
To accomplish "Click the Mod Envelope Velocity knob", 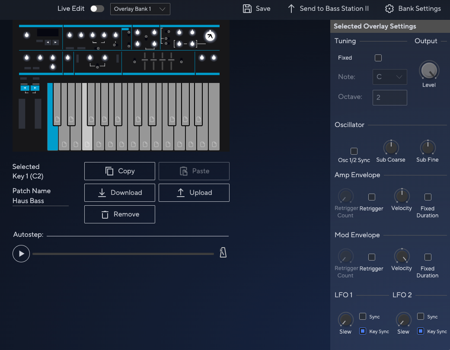I will pyautogui.click(x=402, y=256).
